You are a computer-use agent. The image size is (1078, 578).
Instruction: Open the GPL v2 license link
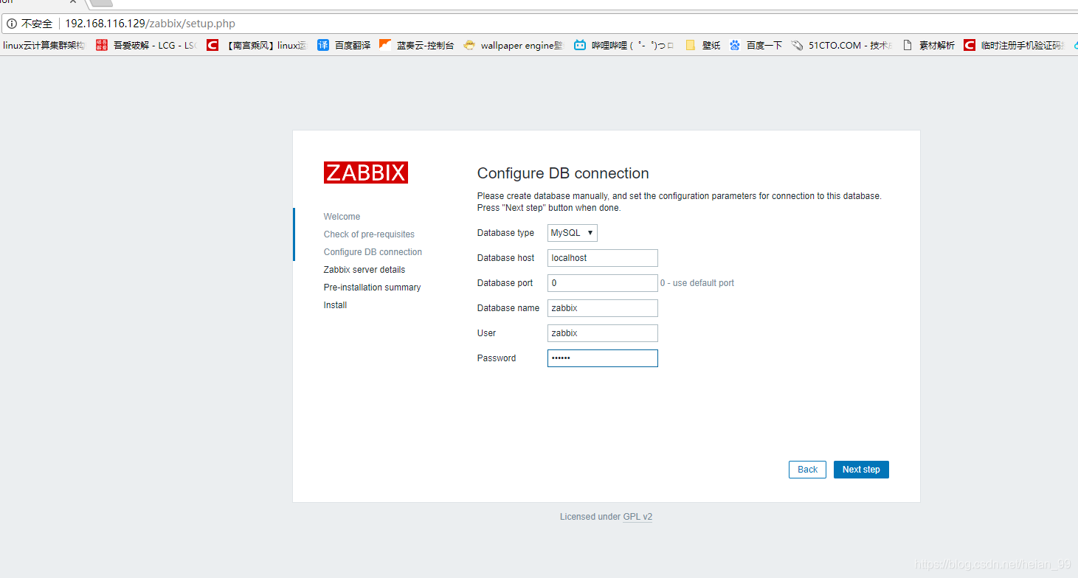click(x=638, y=517)
